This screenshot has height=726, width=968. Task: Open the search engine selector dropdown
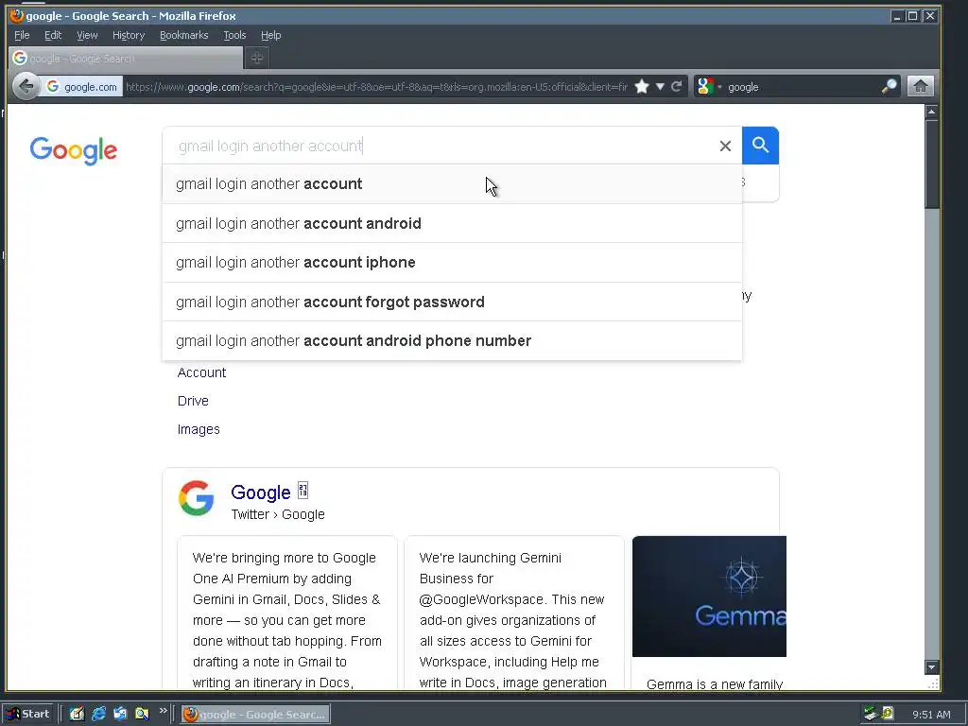pos(708,86)
